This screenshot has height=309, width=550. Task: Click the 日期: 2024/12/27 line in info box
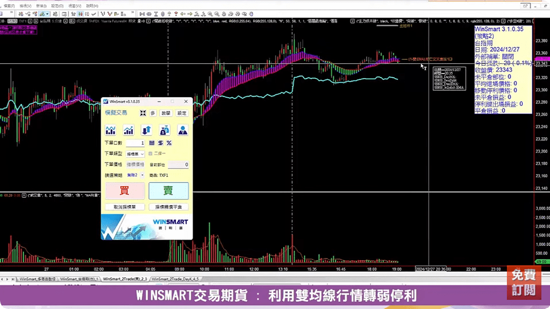click(497, 50)
